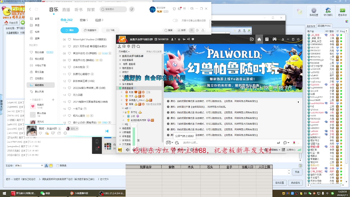Image resolution: width=350 pixels, height=197 pixels.
Task: Open channel member search magnifier in YY panel
Action: tap(138, 47)
